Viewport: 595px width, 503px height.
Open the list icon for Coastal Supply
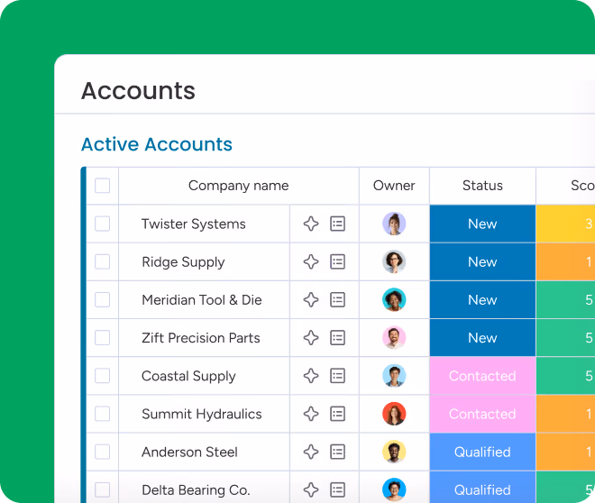tap(337, 376)
